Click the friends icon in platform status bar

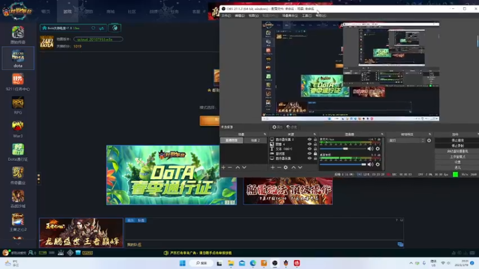(x=31, y=252)
